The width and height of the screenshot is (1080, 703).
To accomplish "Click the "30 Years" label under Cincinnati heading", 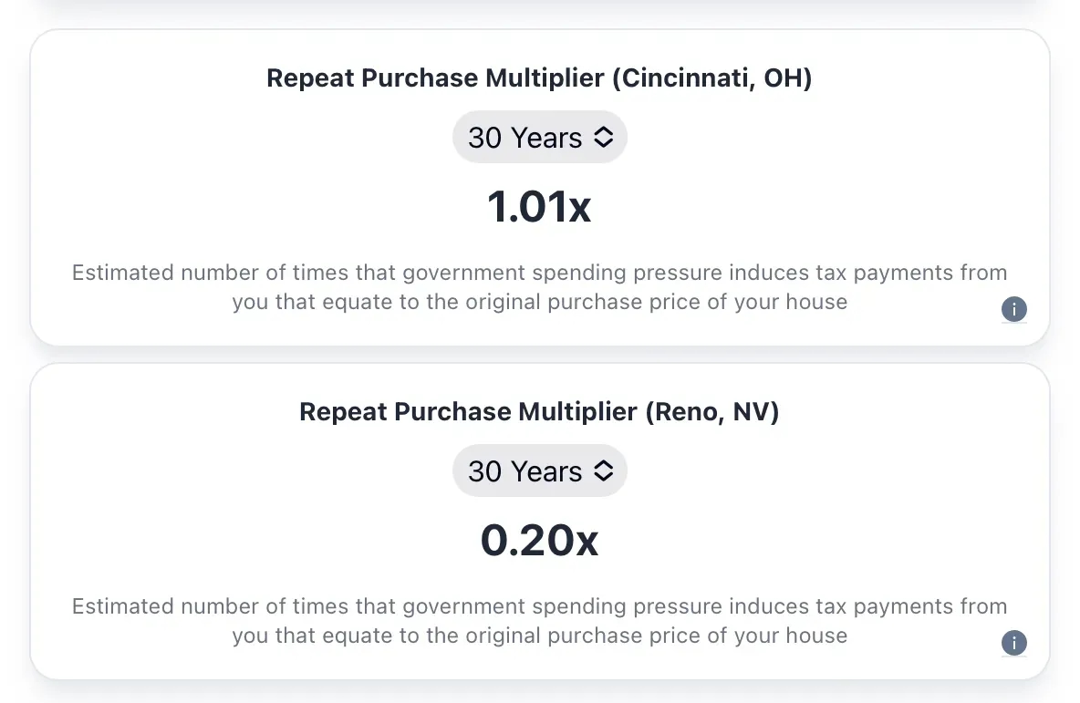I will pyautogui.click(x=524, y=138).
